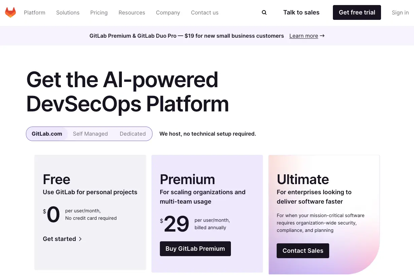
Task: Click the Sign in link
Action: click(400, 12)
